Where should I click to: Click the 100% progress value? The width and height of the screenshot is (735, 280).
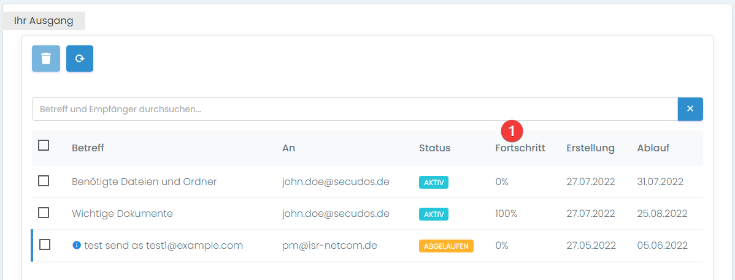(x=506, y=214)
